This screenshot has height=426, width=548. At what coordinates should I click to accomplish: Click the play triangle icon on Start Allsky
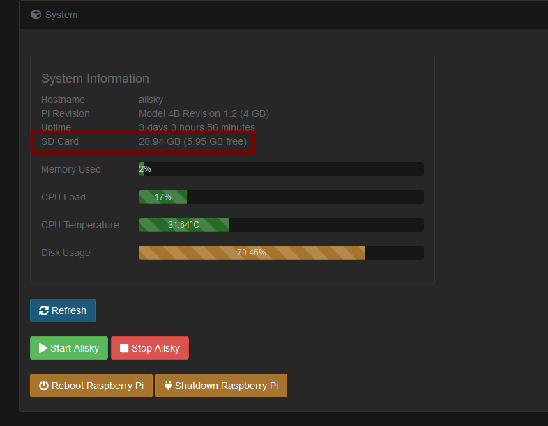click(x=43, y=348)
